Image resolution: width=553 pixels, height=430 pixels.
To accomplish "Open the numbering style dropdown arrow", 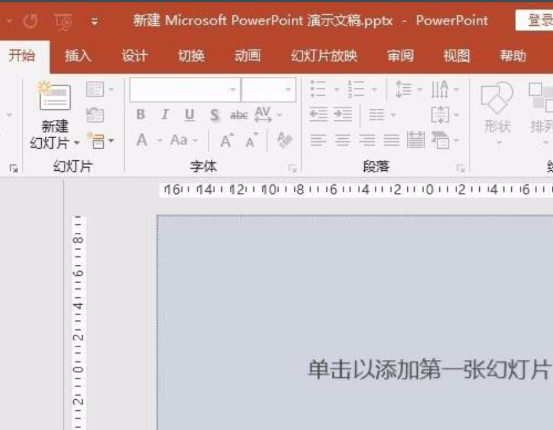I will point(374,89).
